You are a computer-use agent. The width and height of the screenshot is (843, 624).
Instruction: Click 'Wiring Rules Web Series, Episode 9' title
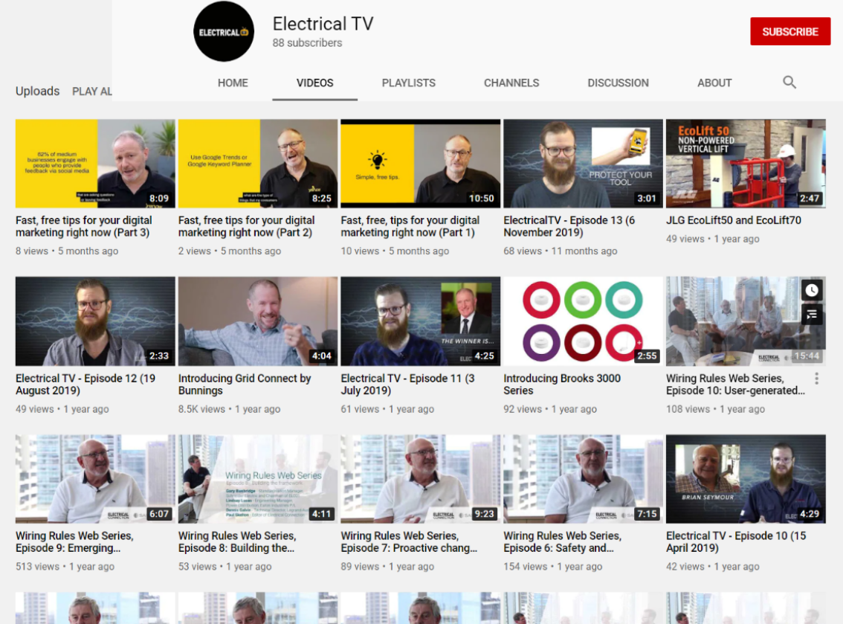point(74,541)
